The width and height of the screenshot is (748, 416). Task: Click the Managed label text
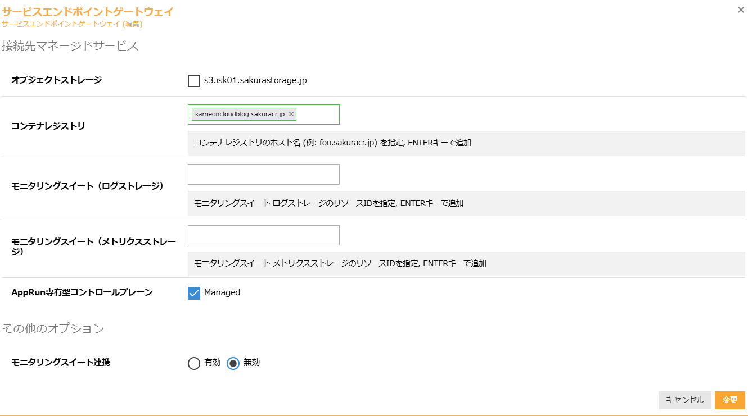click(222, 292)
